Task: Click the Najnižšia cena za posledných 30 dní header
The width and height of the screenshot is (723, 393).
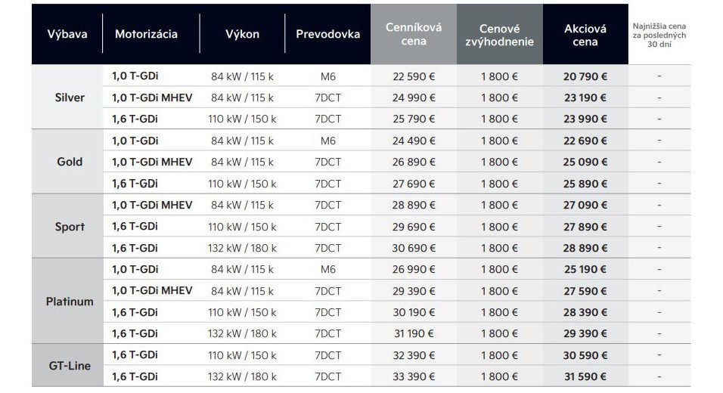Action: point(659,35)
